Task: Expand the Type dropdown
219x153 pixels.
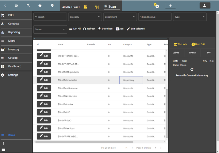Action: click(x=190, y=17)
